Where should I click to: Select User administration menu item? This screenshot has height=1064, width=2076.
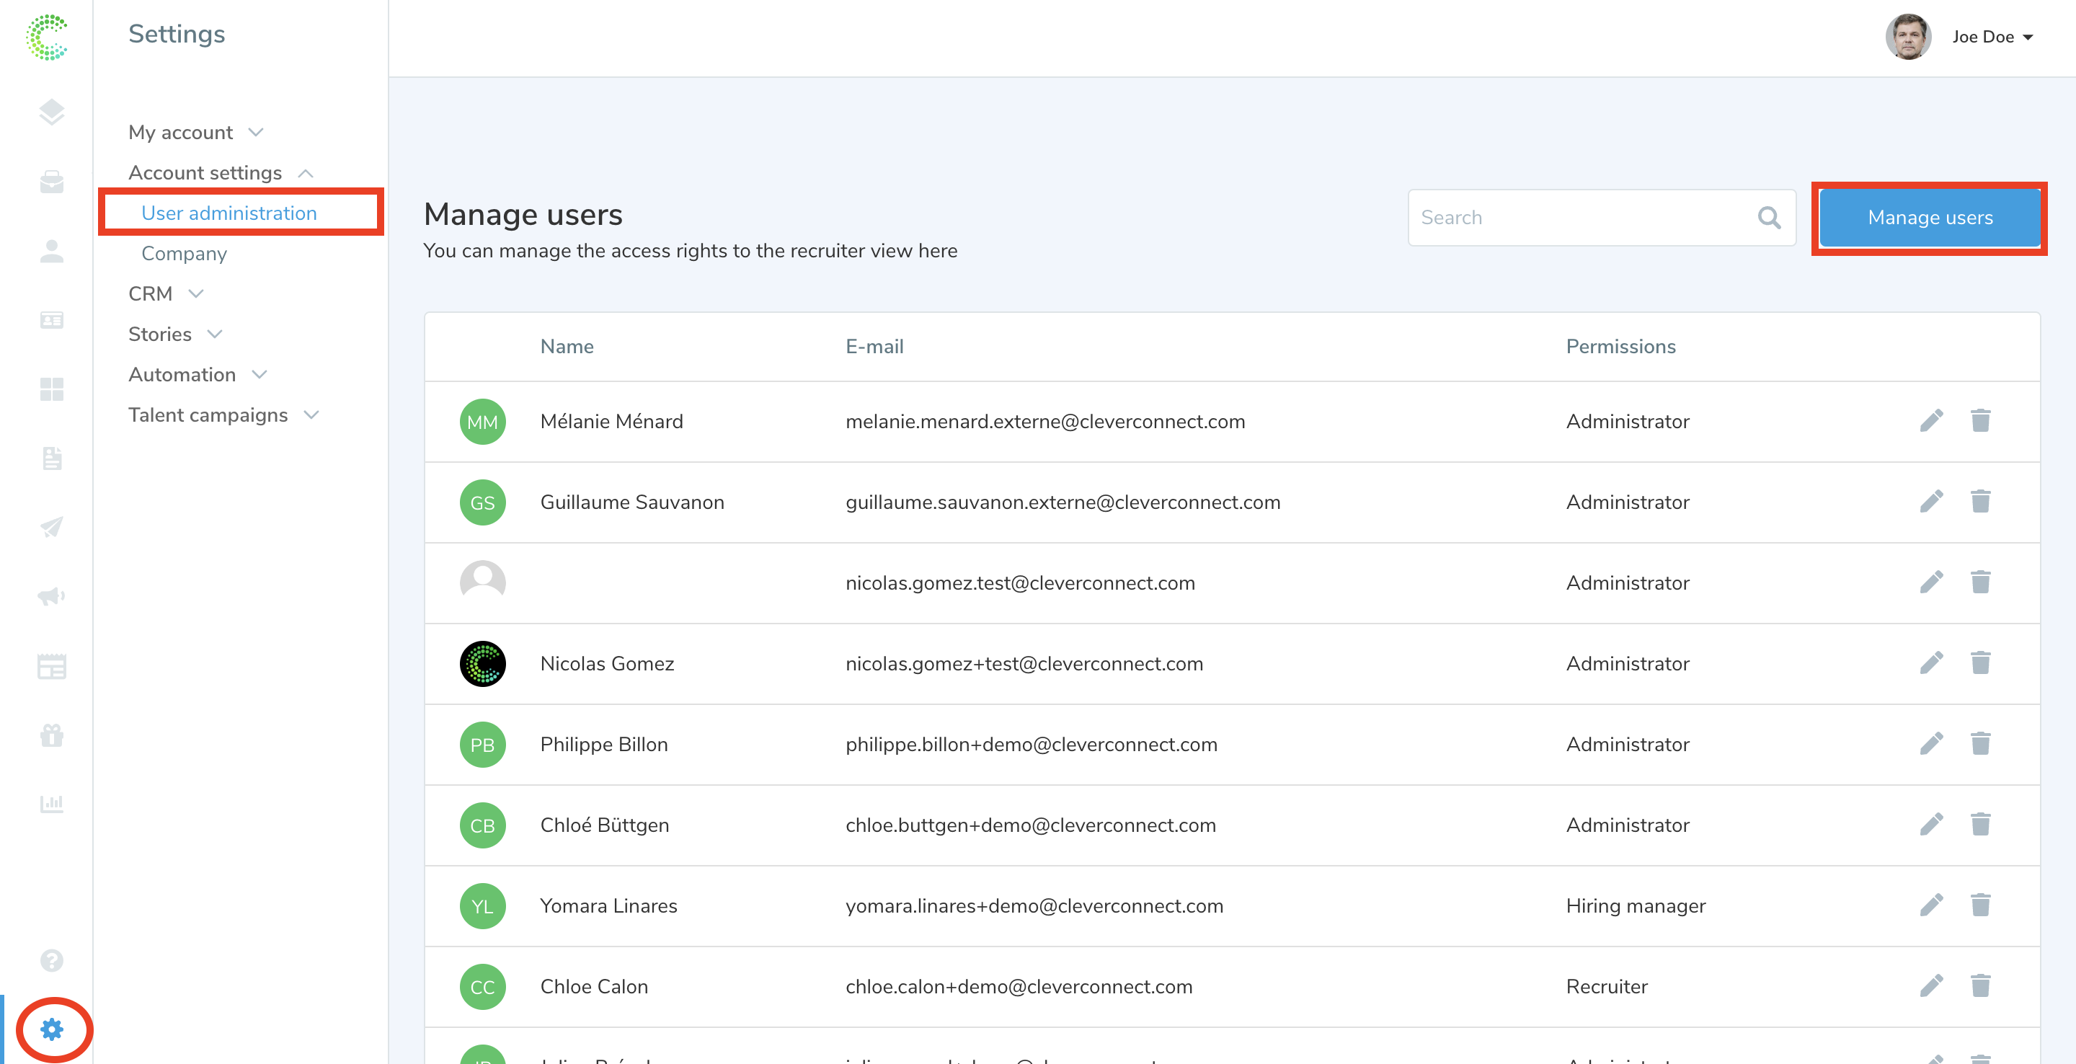coord(229,213)
